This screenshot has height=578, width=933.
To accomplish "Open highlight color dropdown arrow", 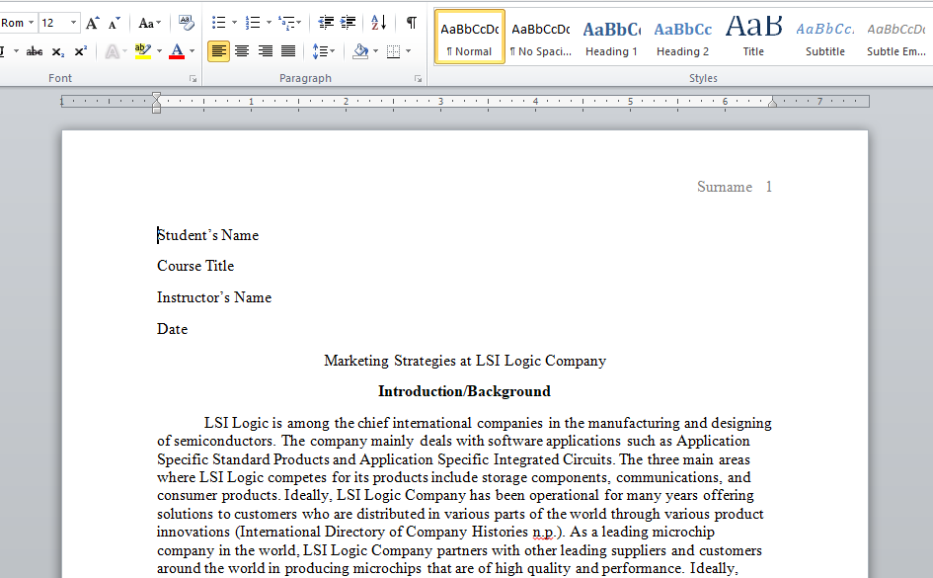I will click(x=160, y=51).
